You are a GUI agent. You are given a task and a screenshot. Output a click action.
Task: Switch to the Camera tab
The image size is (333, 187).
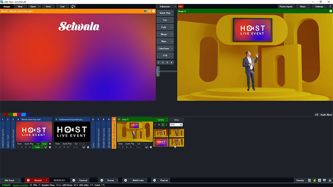point(160,120)
